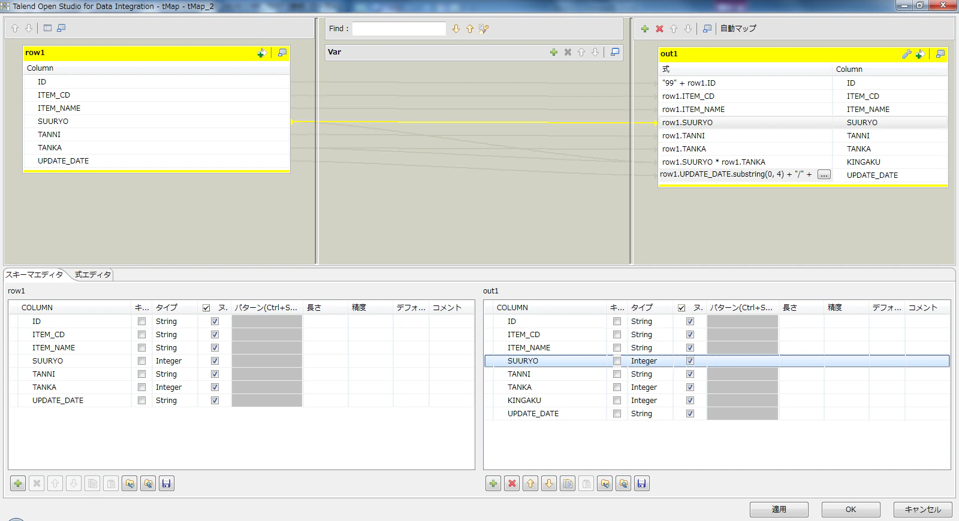The height and width of the screenshot is (521, 959).
Task: Switch to スキーマエディタ tab
Action: point(34,275)
